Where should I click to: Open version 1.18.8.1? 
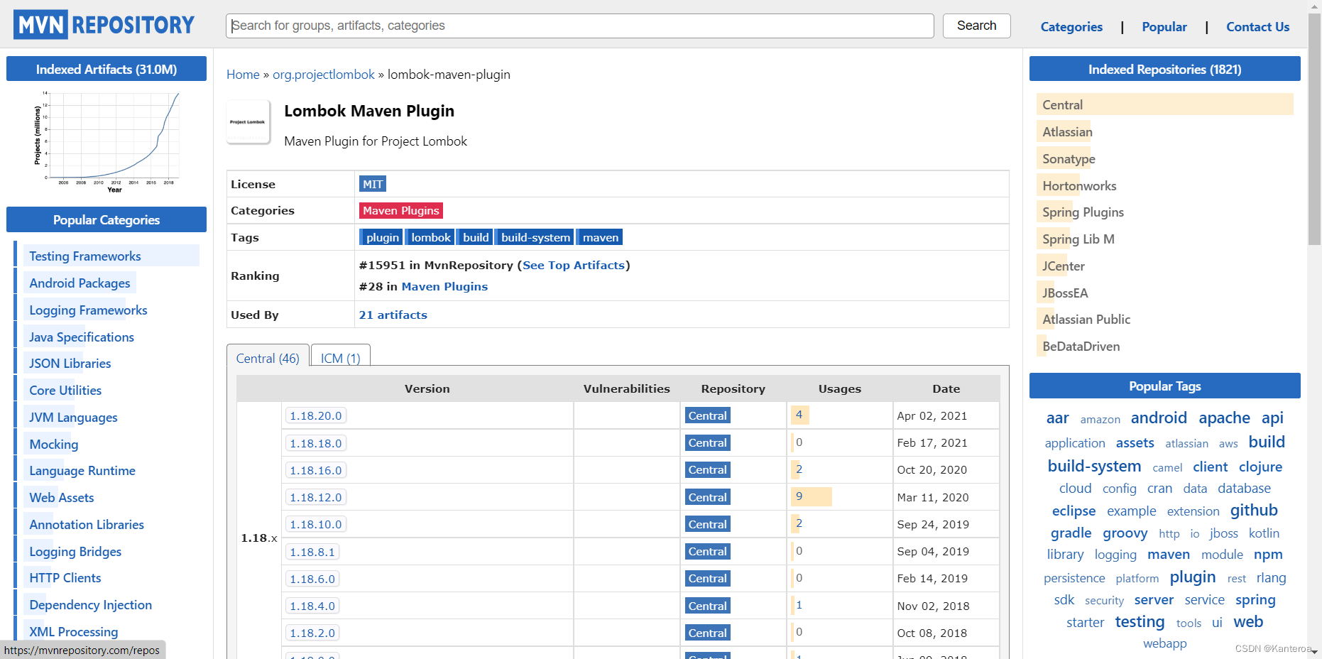pyautogui.click(x=312, y=552)
